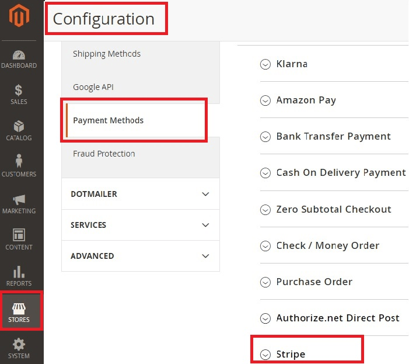Open the Google API tab

pyautogui.click(x=93, y=87)
